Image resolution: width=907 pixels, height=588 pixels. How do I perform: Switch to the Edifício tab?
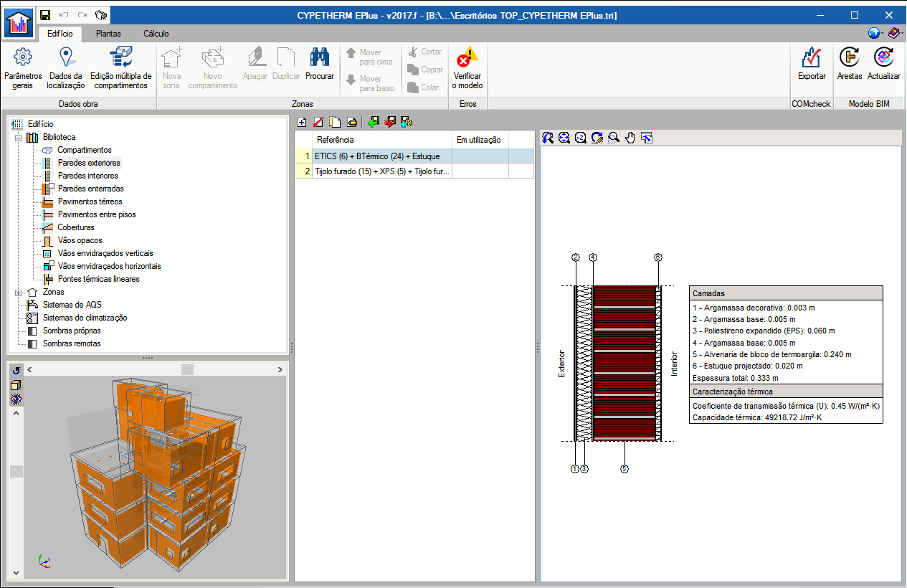click(60, 34)
